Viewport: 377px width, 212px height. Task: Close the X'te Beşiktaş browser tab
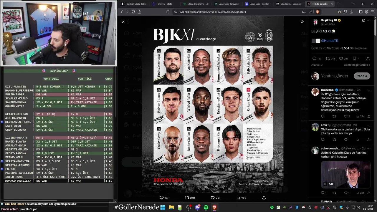pyautogui.click(x=332, y=4)
